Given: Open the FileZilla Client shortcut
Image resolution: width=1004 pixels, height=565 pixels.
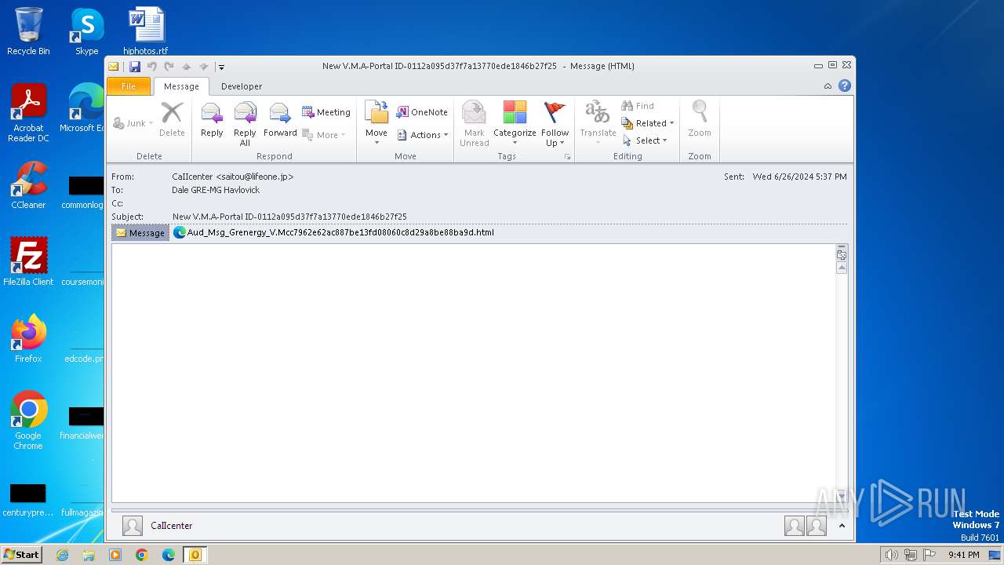Looking at the screenshot, I should (28, 262).
